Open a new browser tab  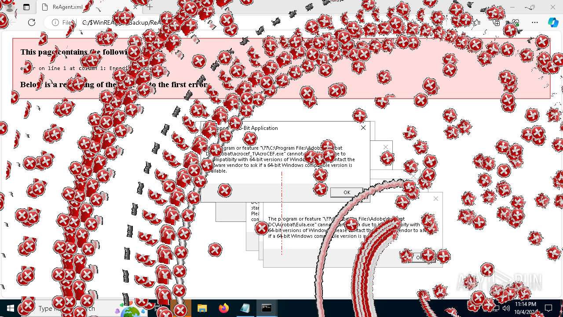150,7
